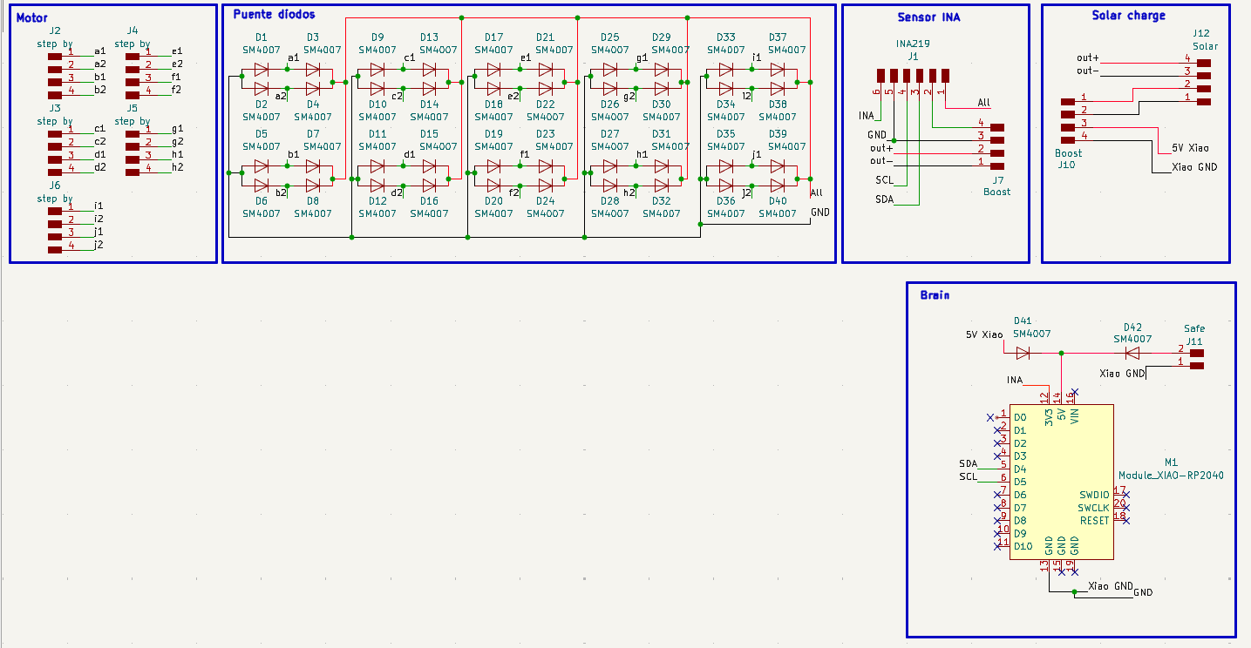Click the D33 diode reference label

tap(726, 37)
